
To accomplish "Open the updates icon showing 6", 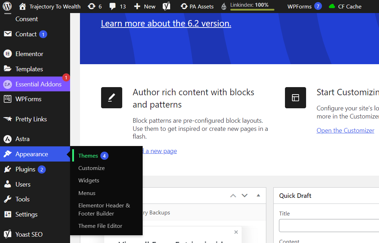I will [x=95, y=7].
